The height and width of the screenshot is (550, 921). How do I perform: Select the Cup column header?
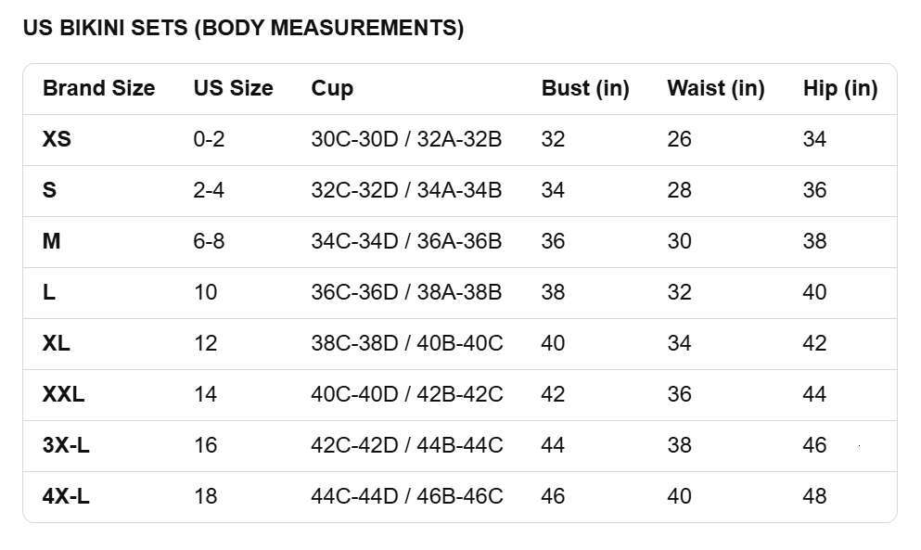point(332,89)
